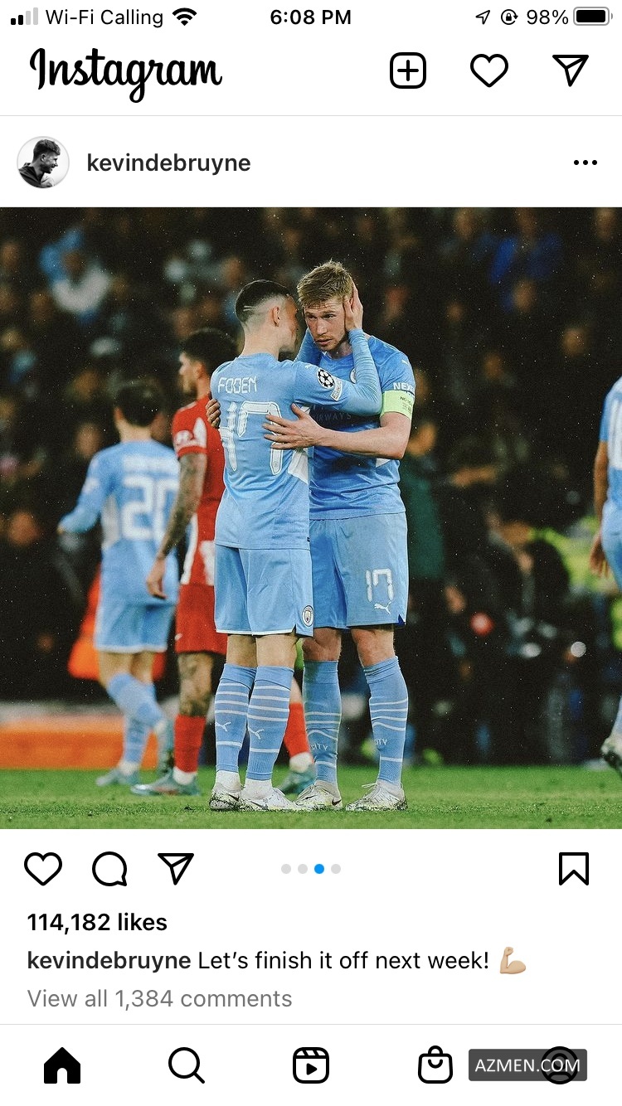622x1106 pixels.
Task: Tap the new post plus icon
Action: pos(407,70)
